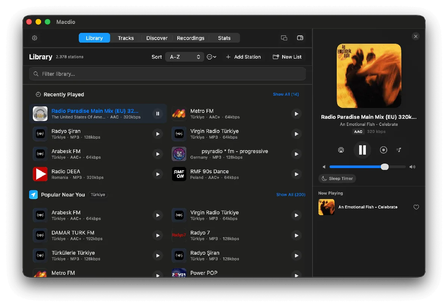Click the Recently Played clock icon
This screenshot has width=448, height=307.
pos(38,94)
